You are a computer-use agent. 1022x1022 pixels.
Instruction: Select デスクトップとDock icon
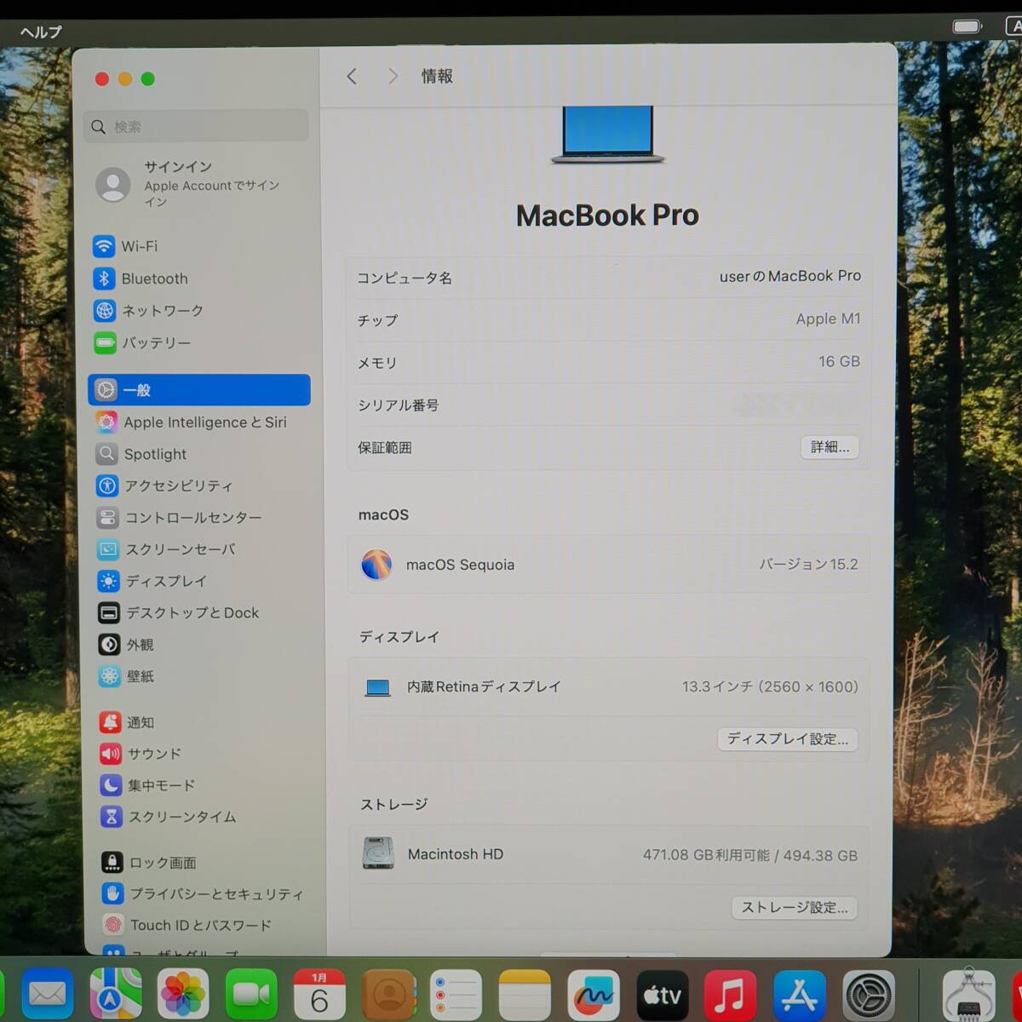(109, 613)
